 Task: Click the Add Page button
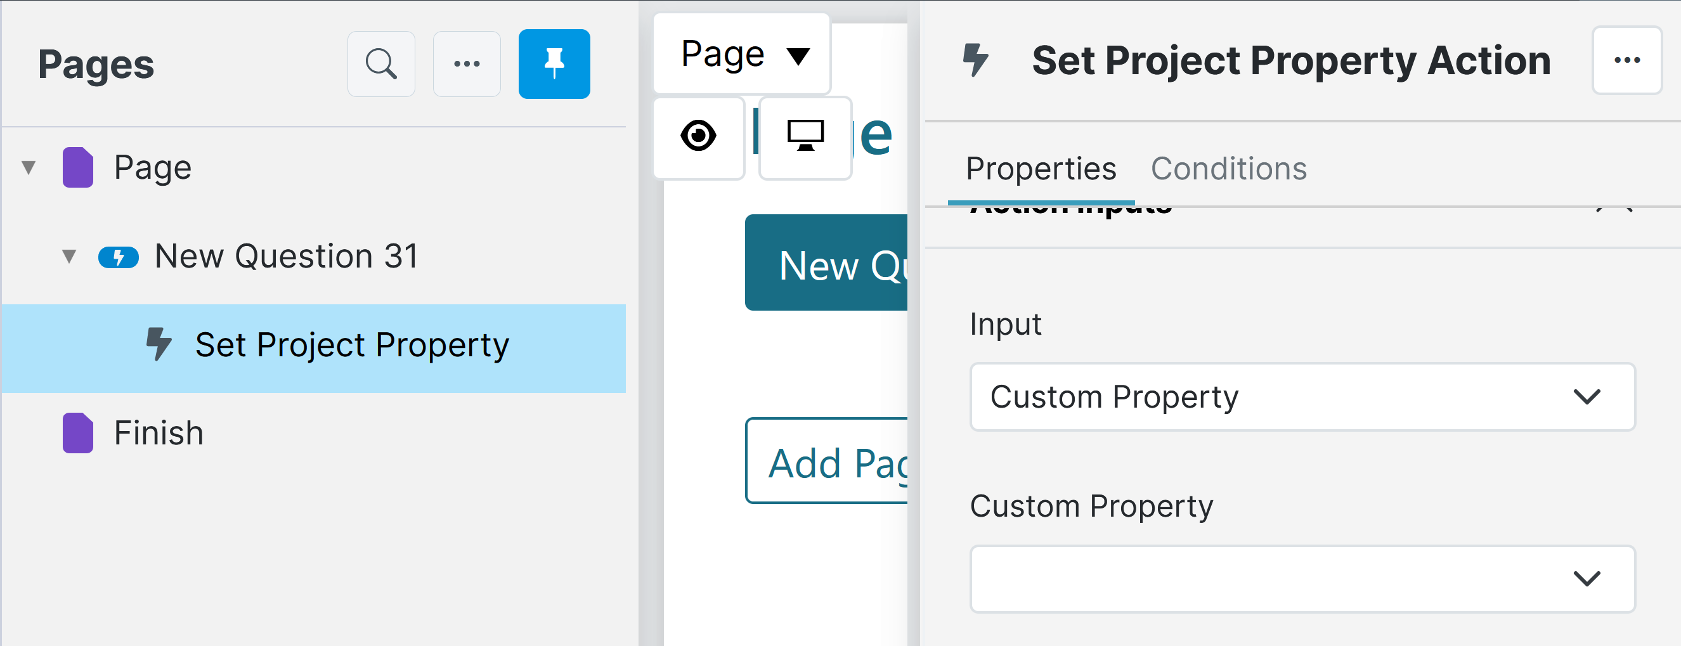828,461
